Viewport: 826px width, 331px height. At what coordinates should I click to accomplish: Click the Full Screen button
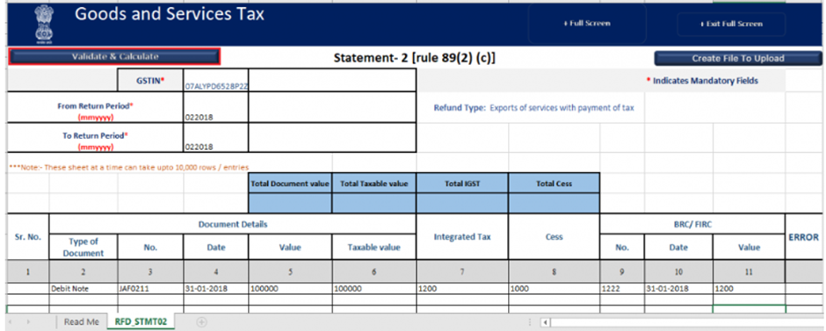pos(587,24)
